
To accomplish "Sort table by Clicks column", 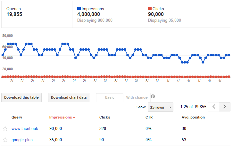I will (x=104, y=117).
